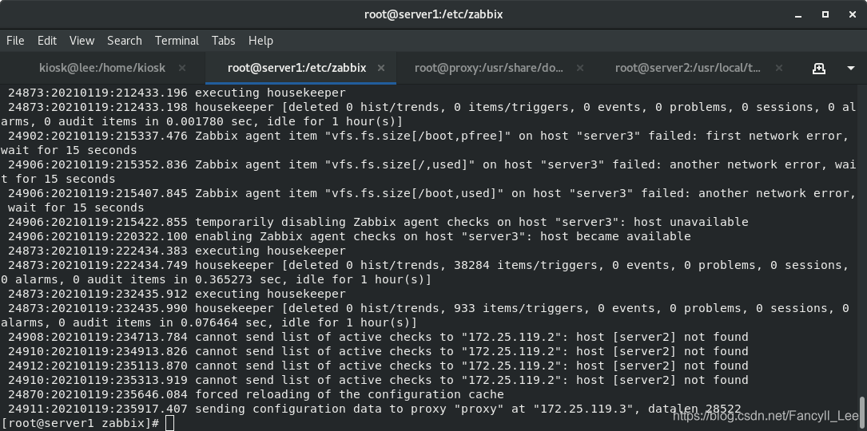Open the Search menu

(x=125, y=41)
